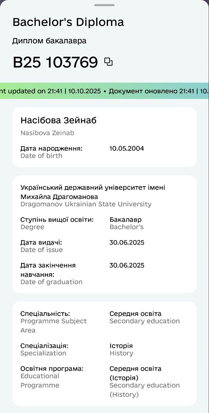Click the date of graduation value
209x413 pixels.
[127, 266]
